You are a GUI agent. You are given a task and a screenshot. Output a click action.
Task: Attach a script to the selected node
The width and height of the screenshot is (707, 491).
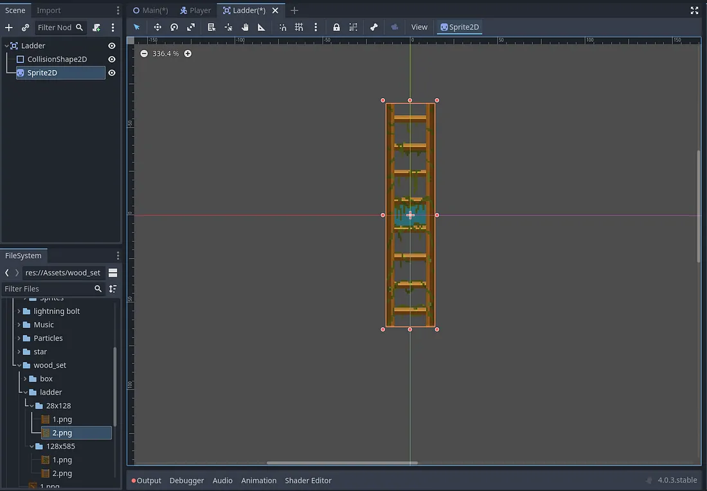pos(96,28)
